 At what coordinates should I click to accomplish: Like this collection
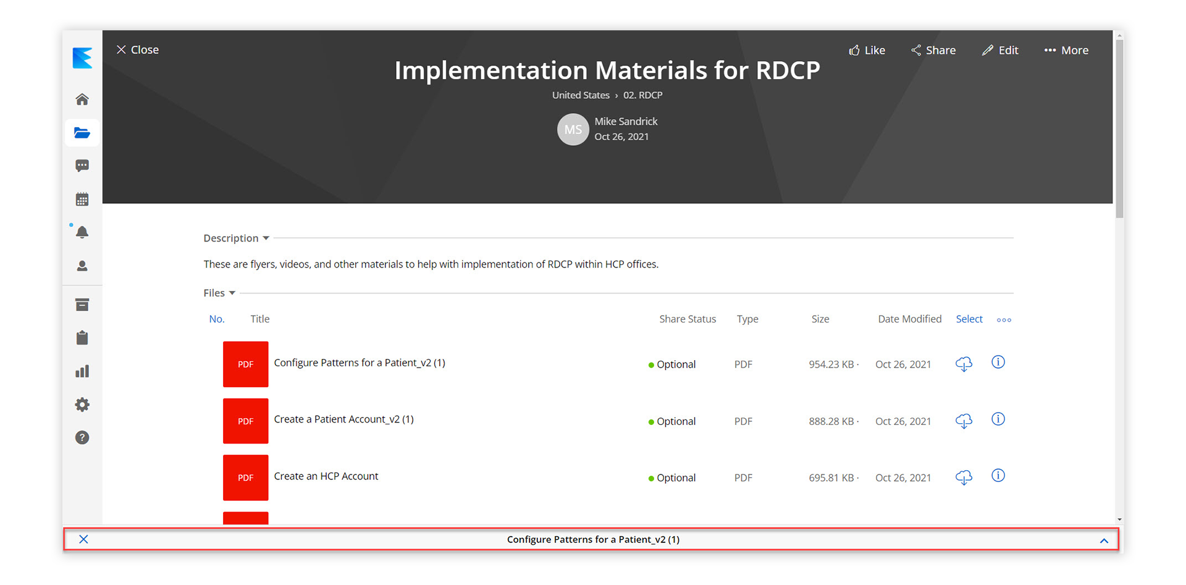click(x=867, y=50)
